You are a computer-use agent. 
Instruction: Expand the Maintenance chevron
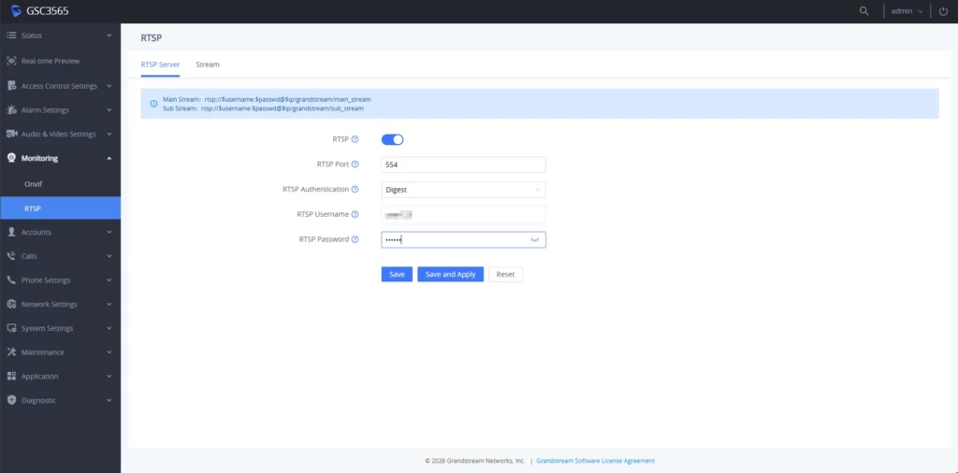[109, 352]
